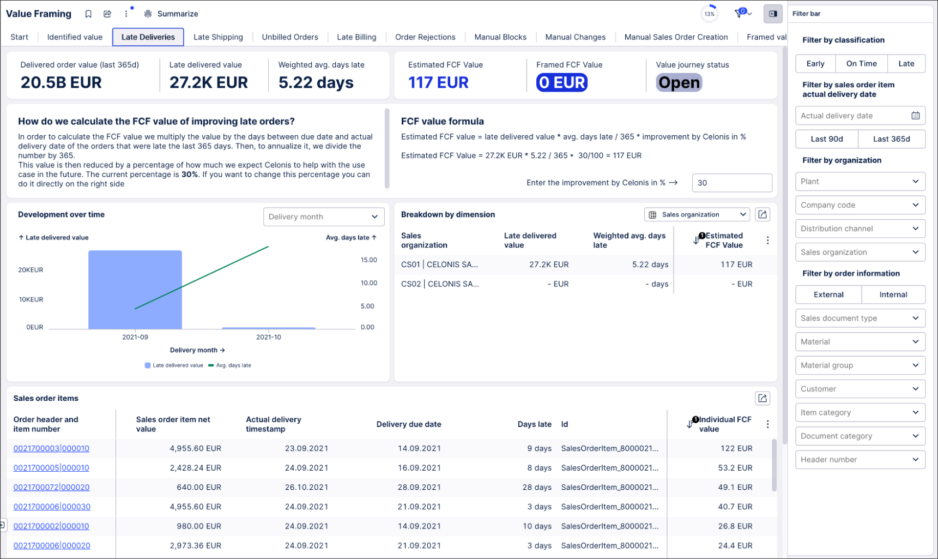Open the Late Billing tab
Screen dimensions: 938x559
356,37
